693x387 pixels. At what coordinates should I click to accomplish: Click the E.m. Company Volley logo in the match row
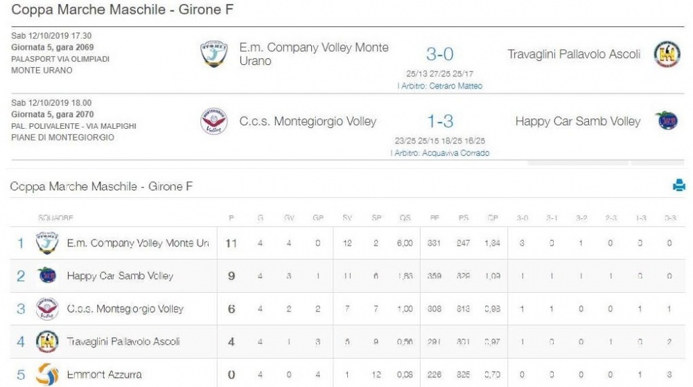[x=214, y=54]
